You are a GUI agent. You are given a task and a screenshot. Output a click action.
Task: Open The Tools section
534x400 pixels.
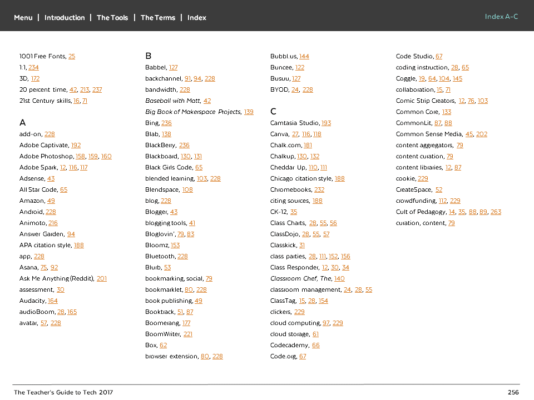pos(112,18)
